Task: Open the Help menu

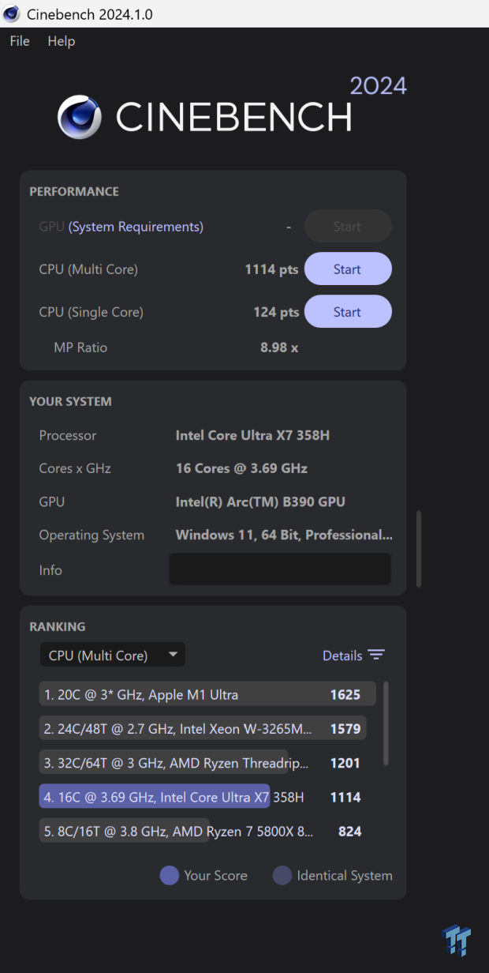Action: click(x=62, y=41)
